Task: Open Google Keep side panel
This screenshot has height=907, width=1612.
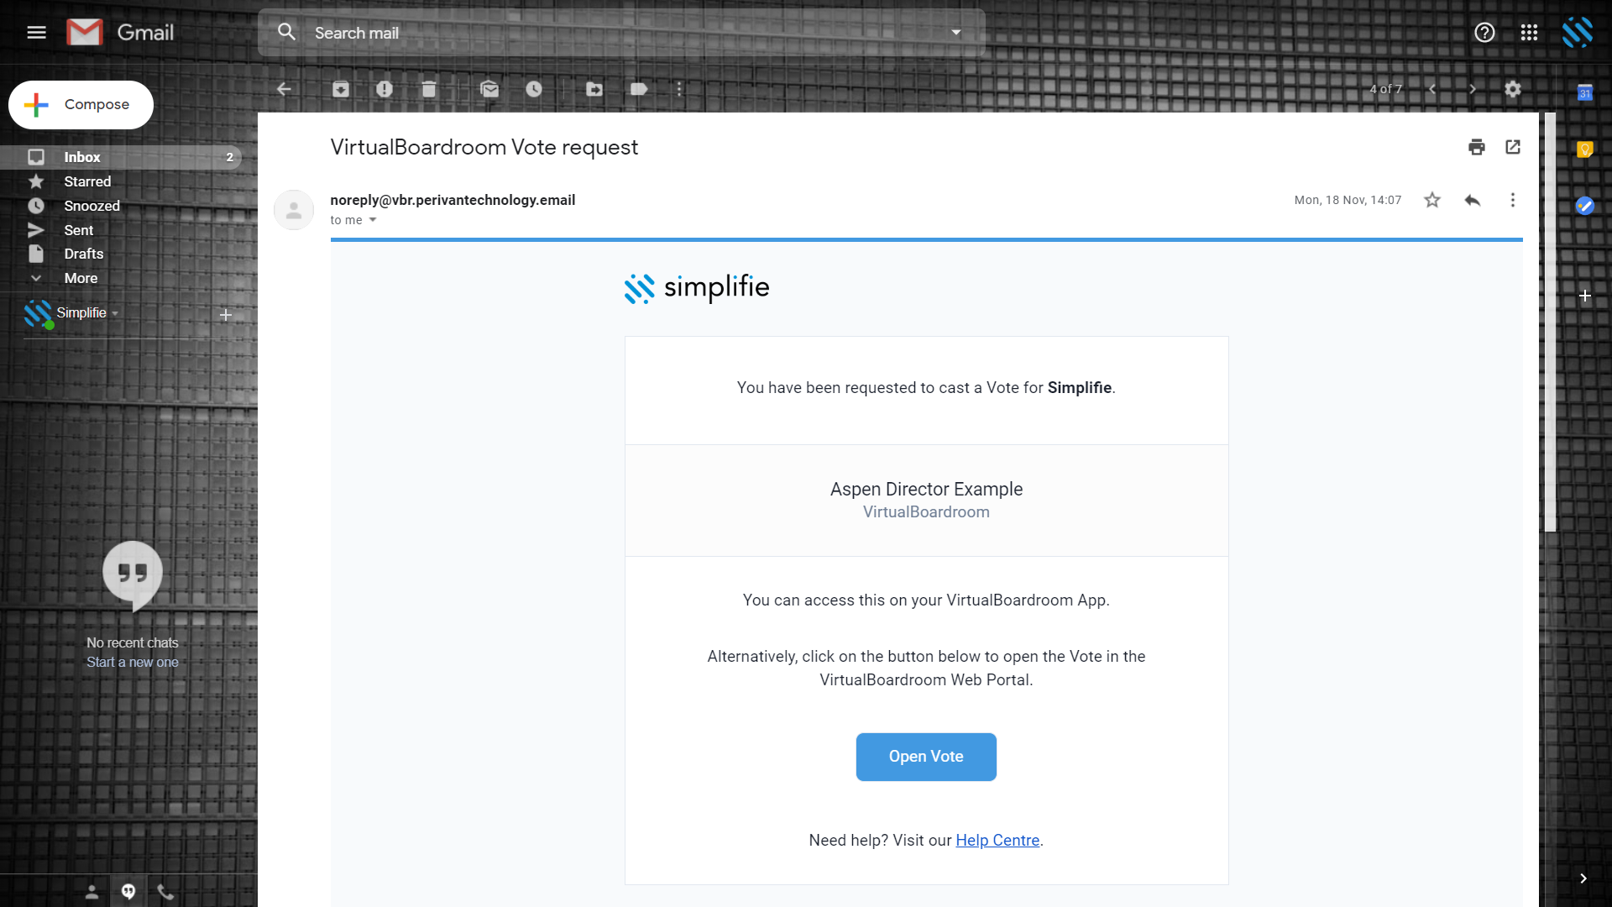Action: point(1585,149)
